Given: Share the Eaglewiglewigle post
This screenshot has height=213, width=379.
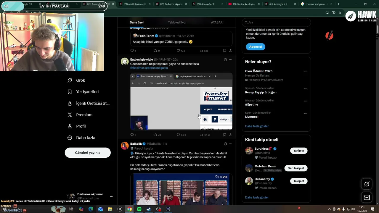Looking at the screenshot, I should (231, 135).
